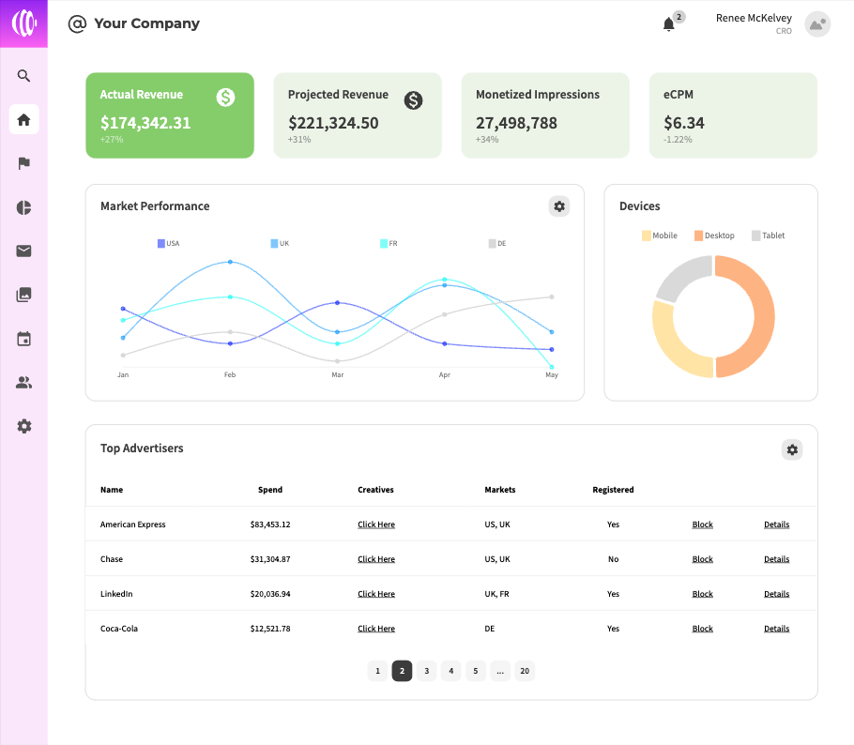This screenshot has height=745, width=854.
Task: Click the image gallery sidebar icon
Action: [24, 295]
